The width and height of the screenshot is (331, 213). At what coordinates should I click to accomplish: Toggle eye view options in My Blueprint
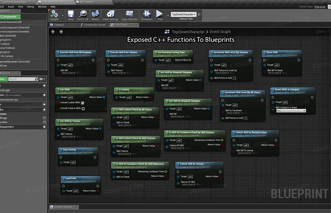pyautogui.click(x=42, y=79)
